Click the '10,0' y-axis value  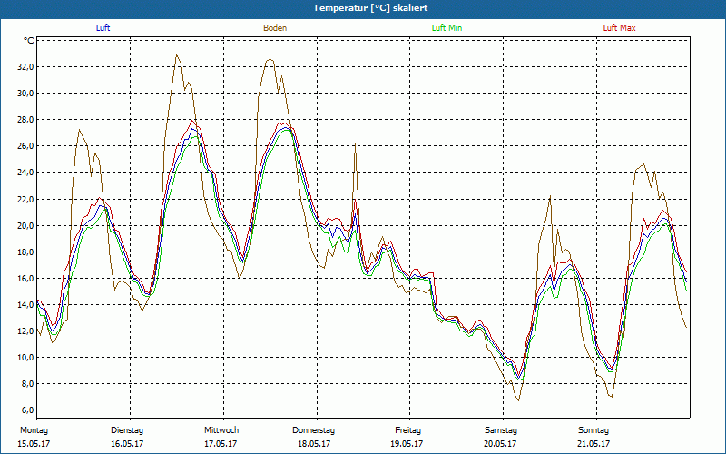[26, 357]
